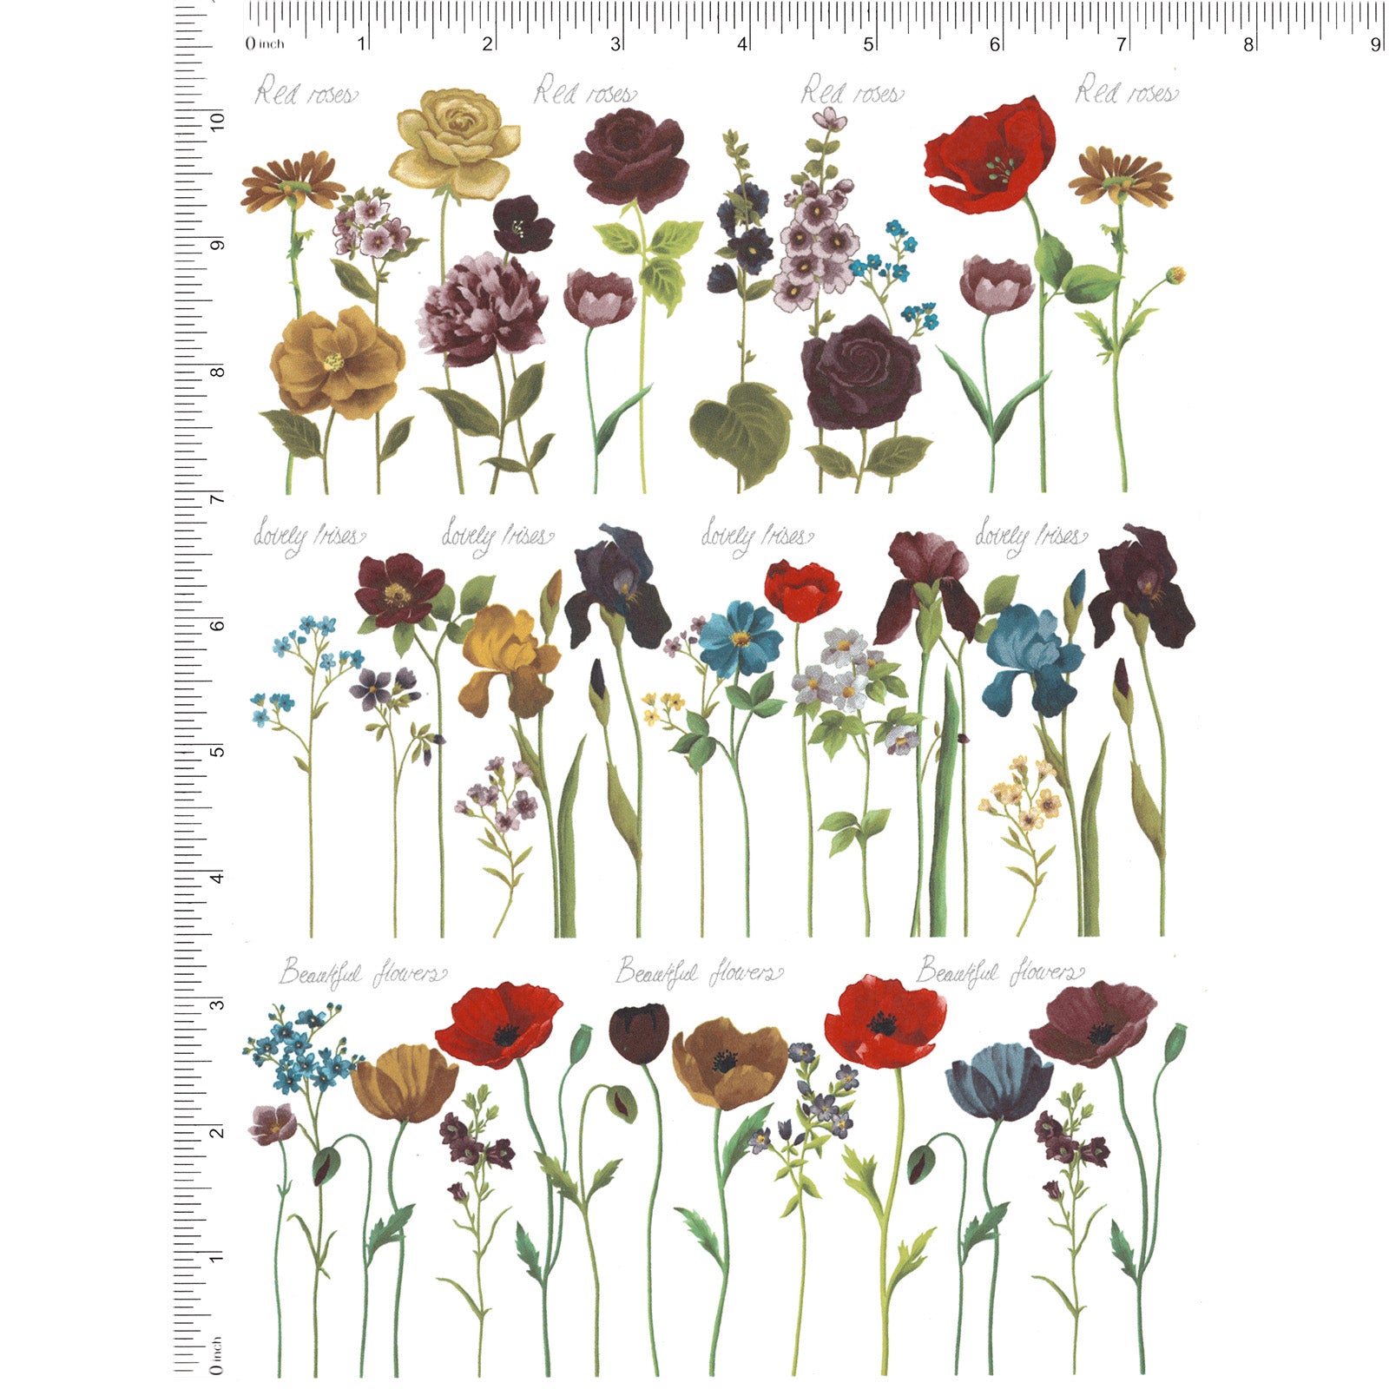Screen dimensions: 1389x1389
Task: Select the large red poppy in the top row
Action: click(x=991, y=157)
